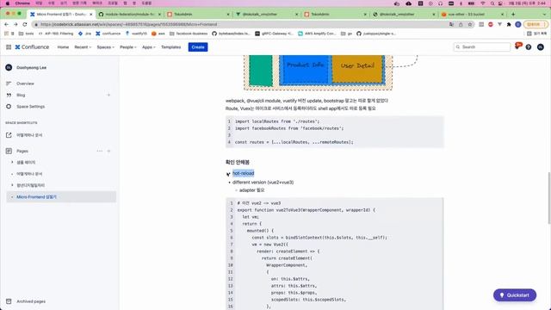Screen dimensions: 551x310
Task: Click the hot-reload highlighted text
Action: click(x=243, y=173)
